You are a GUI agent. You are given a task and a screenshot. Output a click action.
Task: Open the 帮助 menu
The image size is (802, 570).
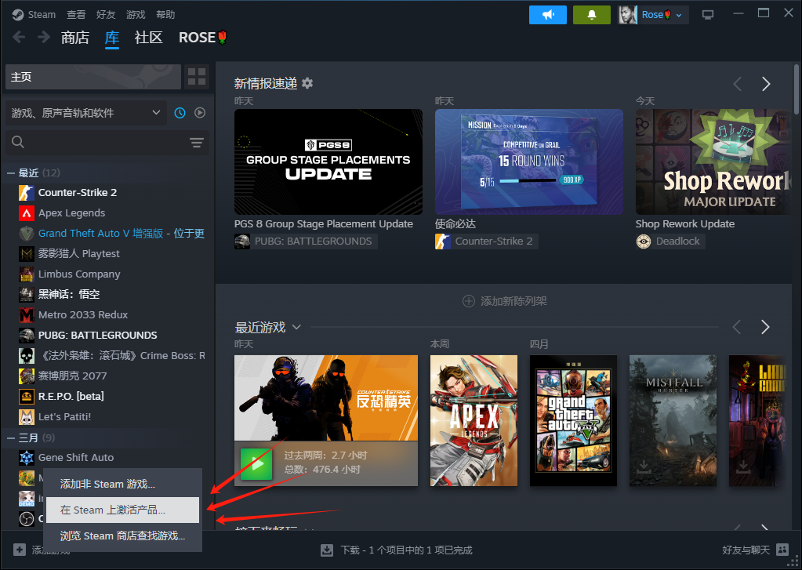(165, 14)
